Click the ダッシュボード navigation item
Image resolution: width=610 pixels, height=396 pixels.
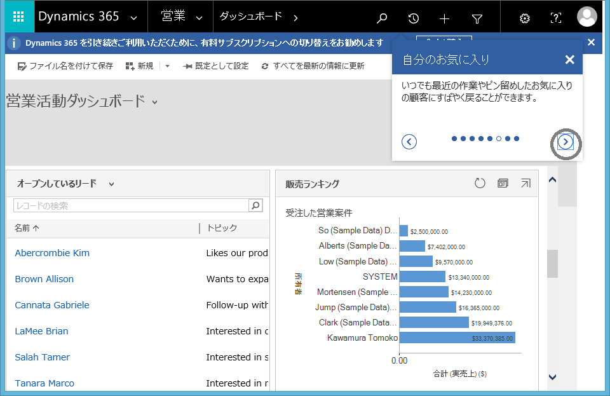click(x=250, y=17)
